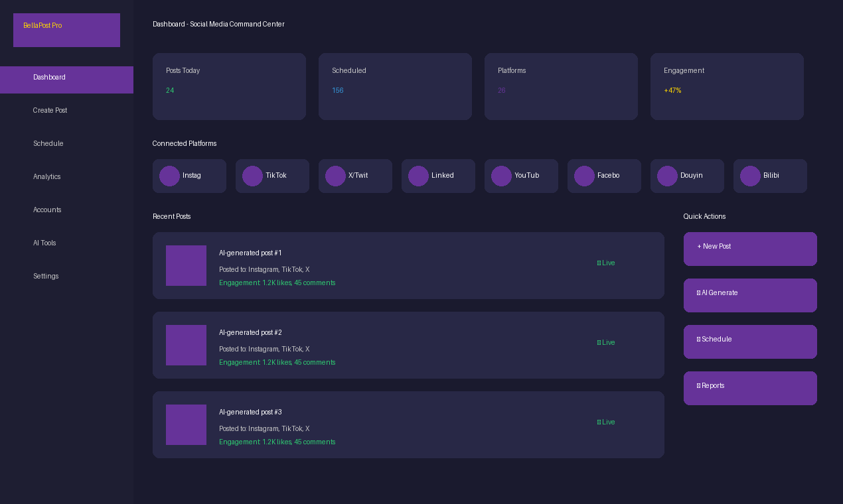Open the Create Post section
The image size is (843, 504).
click(50, 110)
